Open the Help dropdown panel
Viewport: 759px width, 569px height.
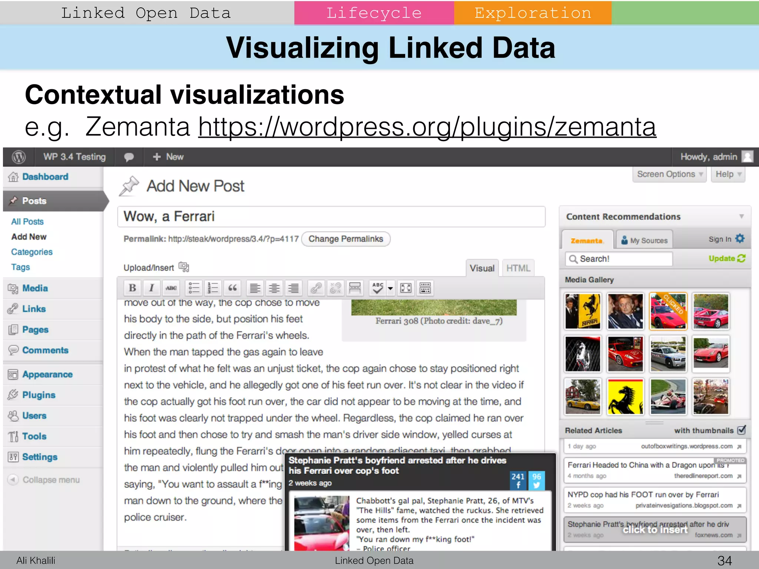(x=728, y=174)
